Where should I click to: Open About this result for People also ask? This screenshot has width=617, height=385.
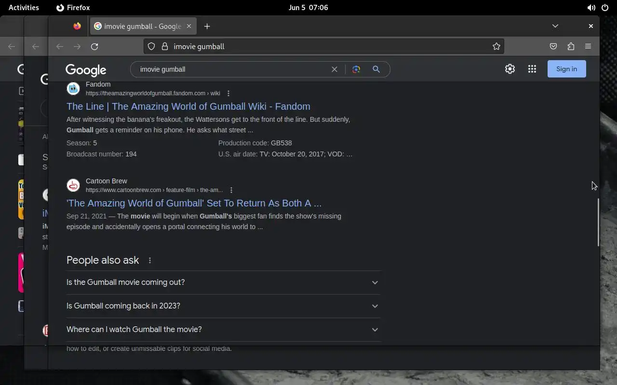[x=150, y=260]
